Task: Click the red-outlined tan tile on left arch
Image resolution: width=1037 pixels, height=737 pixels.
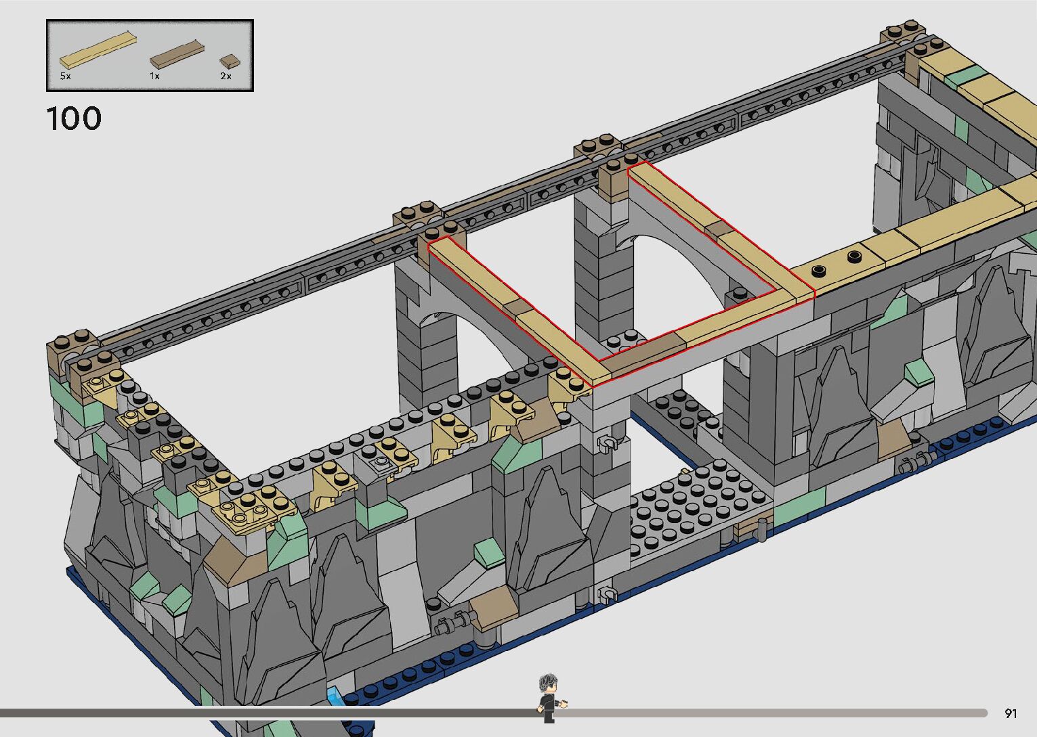Action: pyautogui.click(x=508, y=305)
